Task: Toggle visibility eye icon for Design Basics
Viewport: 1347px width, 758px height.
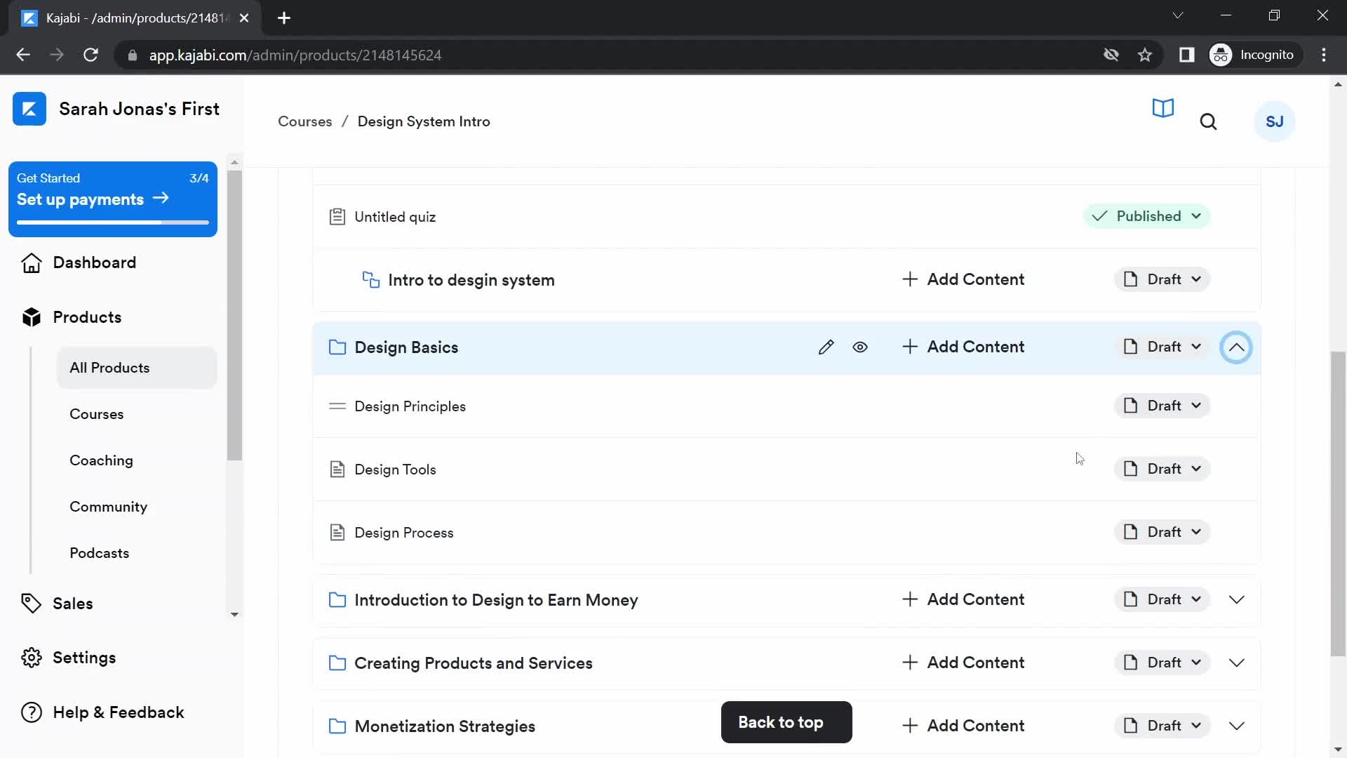Action: (860, 346)
